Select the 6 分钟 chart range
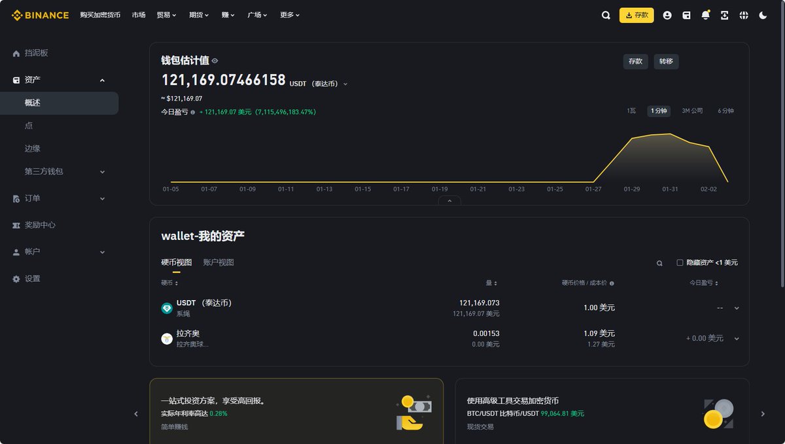The width and height of the screenshot is (785, 444). click(725, 111)
